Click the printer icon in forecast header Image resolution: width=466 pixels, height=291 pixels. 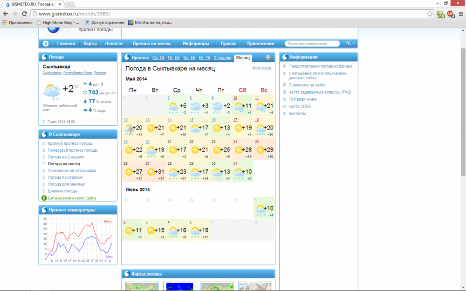coord(268,58)
